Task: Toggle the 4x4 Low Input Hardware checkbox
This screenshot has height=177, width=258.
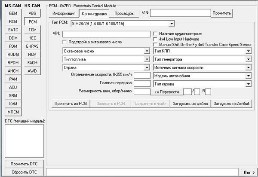Action: [156, 39]
